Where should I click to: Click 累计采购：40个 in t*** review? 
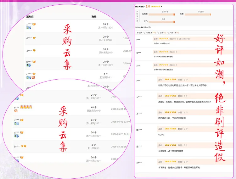coord(185,39)
